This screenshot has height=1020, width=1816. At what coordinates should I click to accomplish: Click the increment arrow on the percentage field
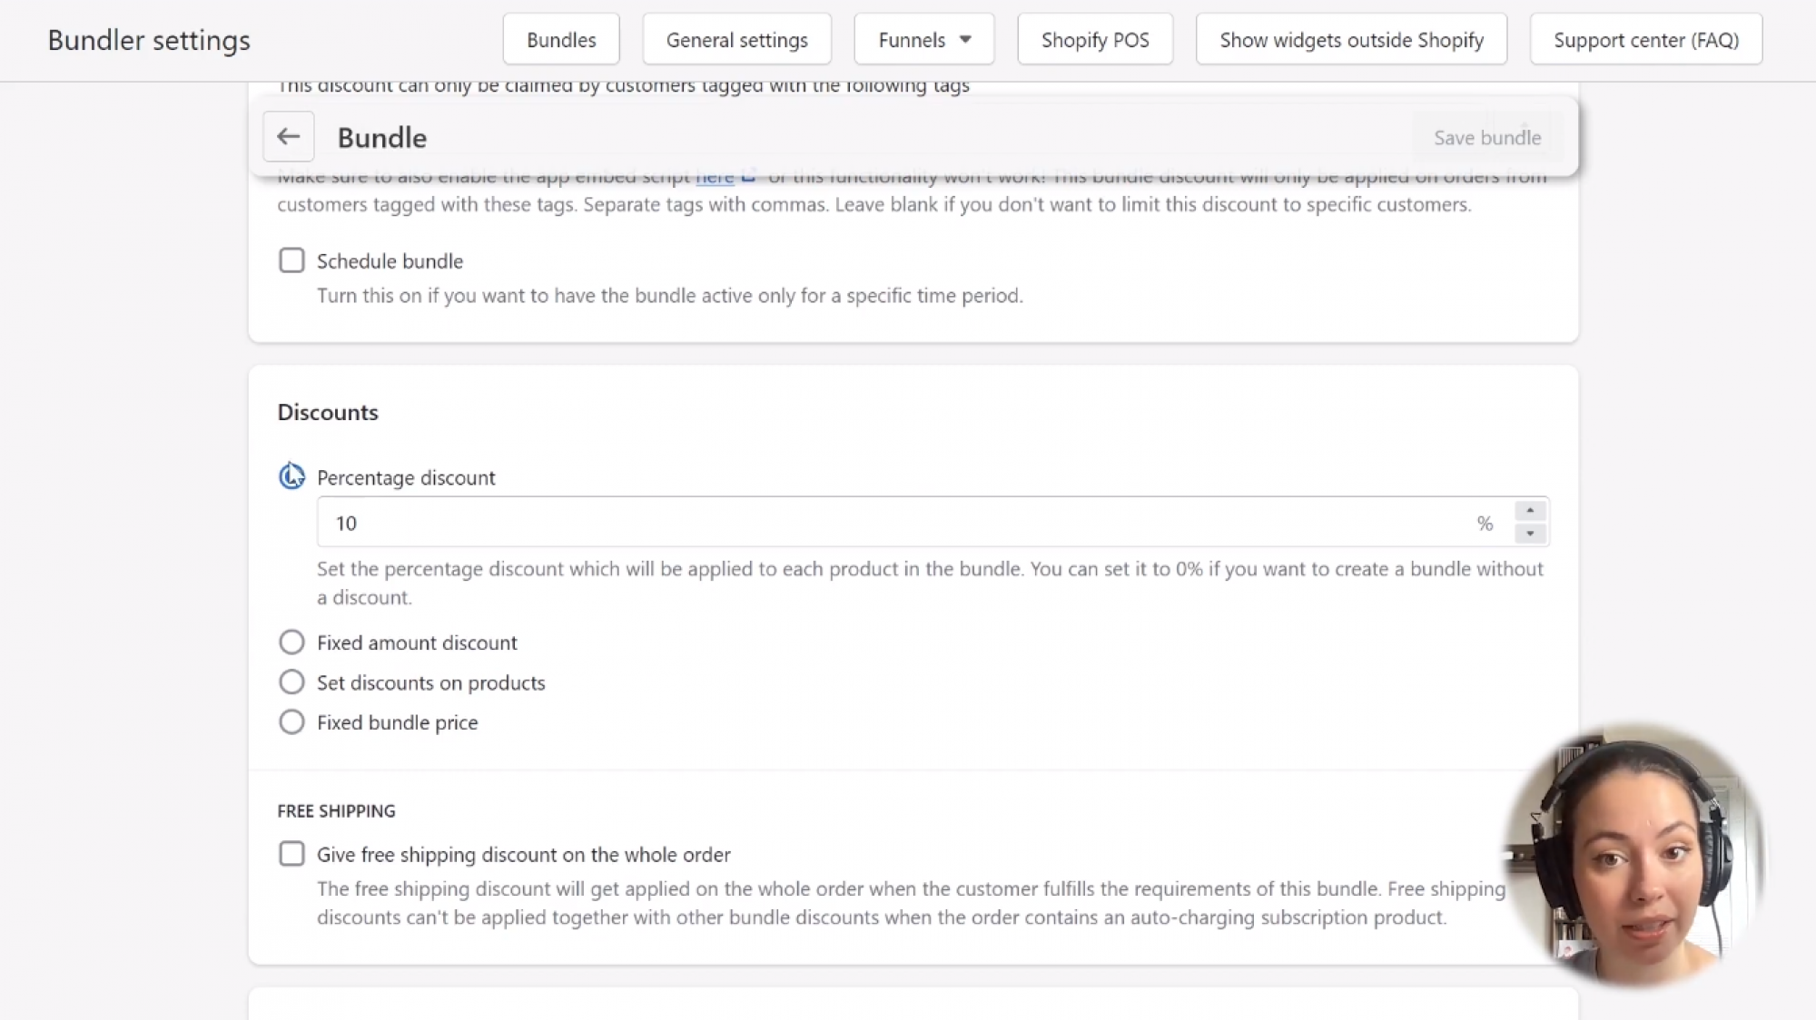[1528, 510]
